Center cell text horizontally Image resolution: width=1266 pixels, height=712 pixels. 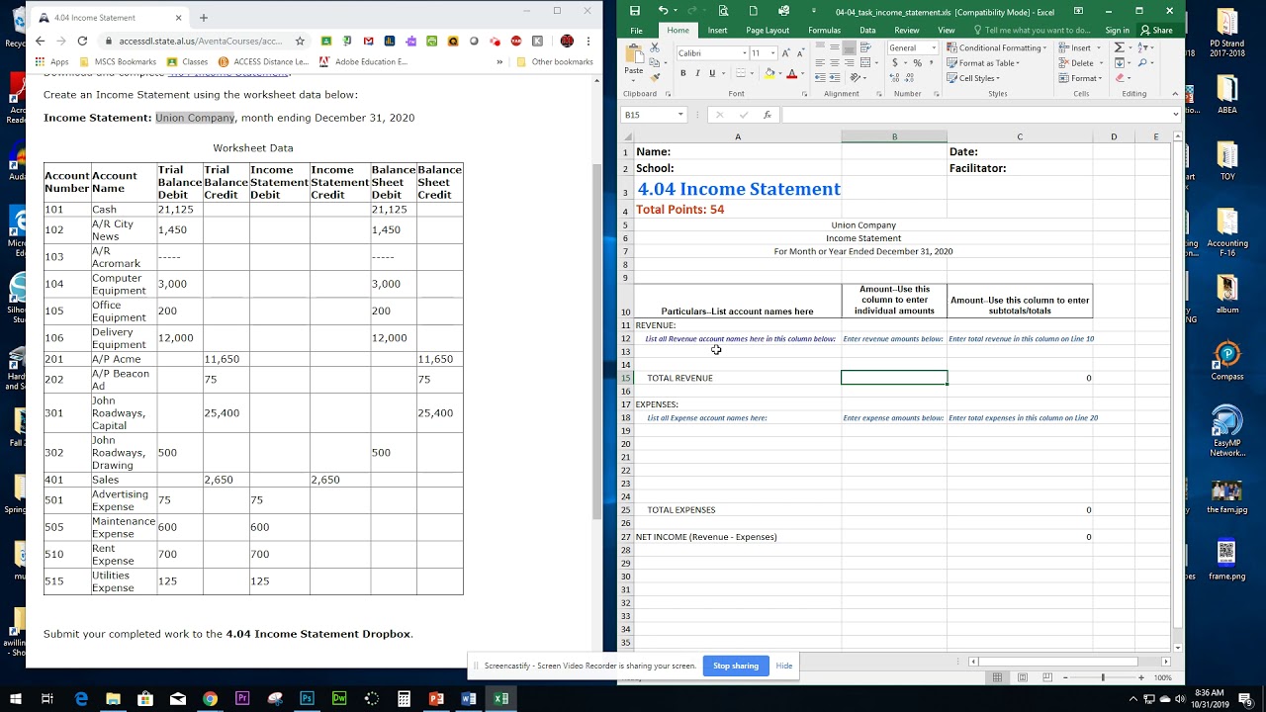[x=835, y=62]
